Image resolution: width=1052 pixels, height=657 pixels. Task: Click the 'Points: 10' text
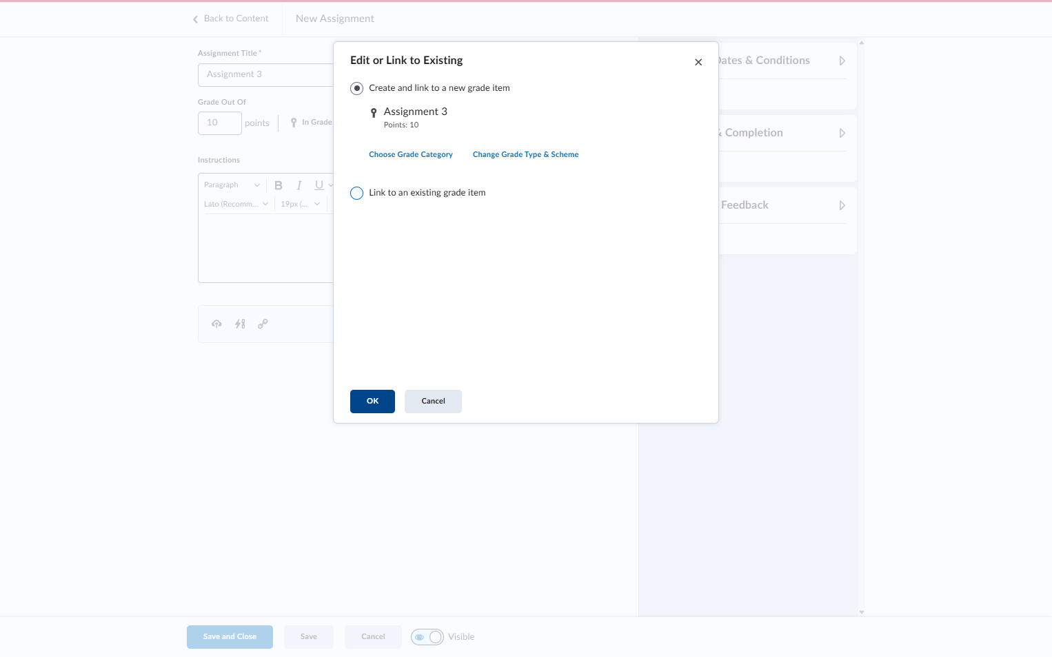point(401,125)
